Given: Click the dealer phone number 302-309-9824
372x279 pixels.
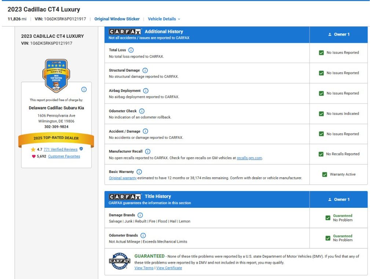Looking at the screenshot, I should [x=56, y=127].
